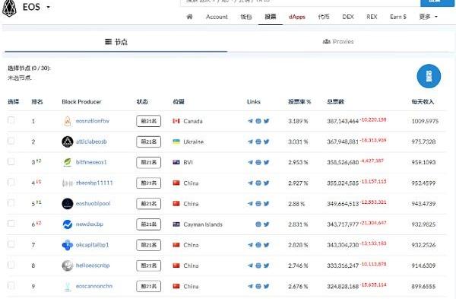Screen dimensions: 456x299
Task: Check the box for newdex.bp
Action: click(x=11, y=224)
